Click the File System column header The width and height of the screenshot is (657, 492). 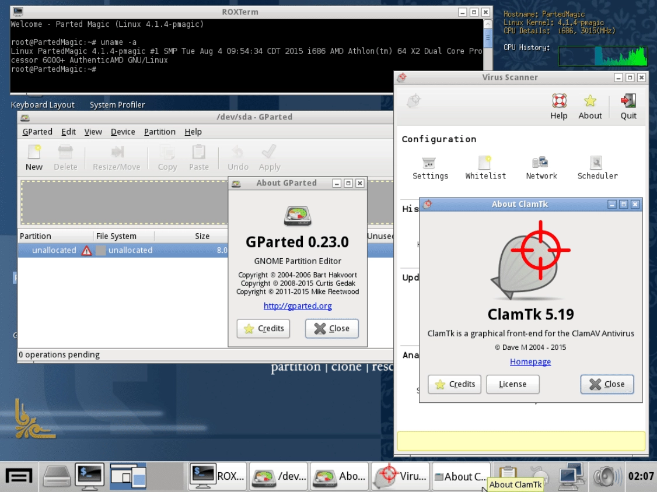tap(124, 236)
